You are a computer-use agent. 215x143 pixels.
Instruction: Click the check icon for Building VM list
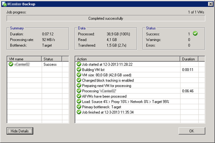(79, 69)
